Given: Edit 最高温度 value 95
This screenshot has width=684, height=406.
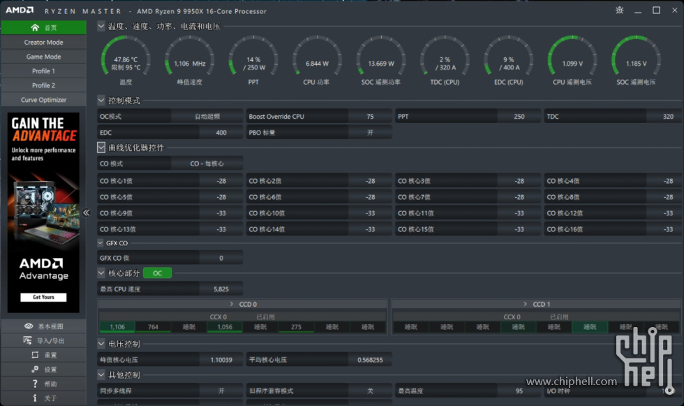Looking at the screenshot, I should 519,391.
